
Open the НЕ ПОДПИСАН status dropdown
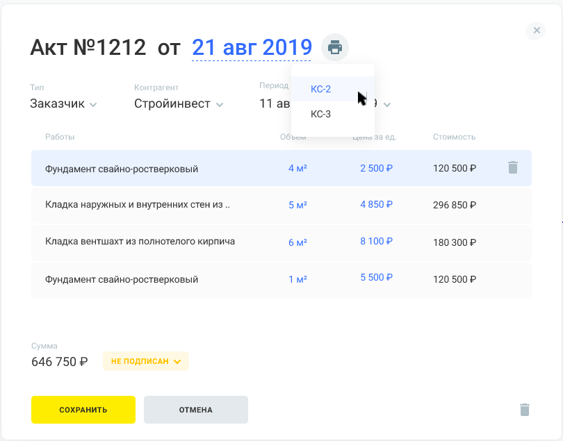tap(146, 361)
